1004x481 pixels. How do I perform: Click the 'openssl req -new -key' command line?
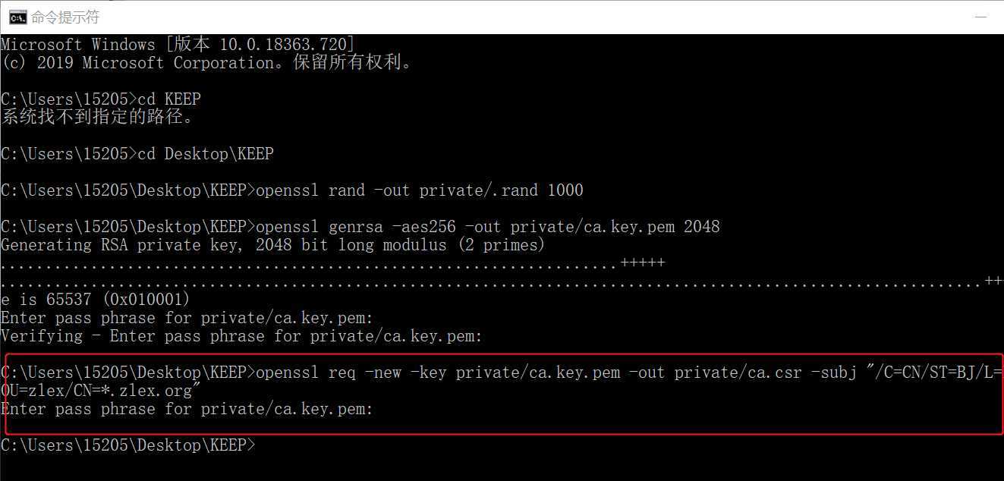pos(502,373)
